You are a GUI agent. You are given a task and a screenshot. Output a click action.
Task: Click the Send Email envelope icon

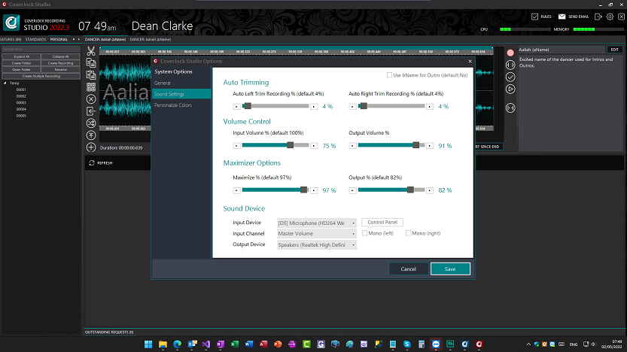click(x=562, y=16)
